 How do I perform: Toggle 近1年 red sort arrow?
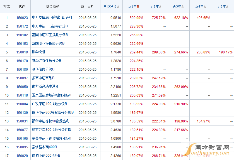138,7
